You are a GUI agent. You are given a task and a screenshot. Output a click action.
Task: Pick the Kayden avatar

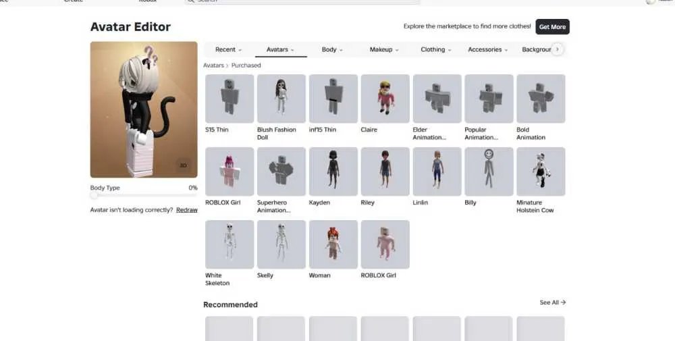(x=333, y=172)
